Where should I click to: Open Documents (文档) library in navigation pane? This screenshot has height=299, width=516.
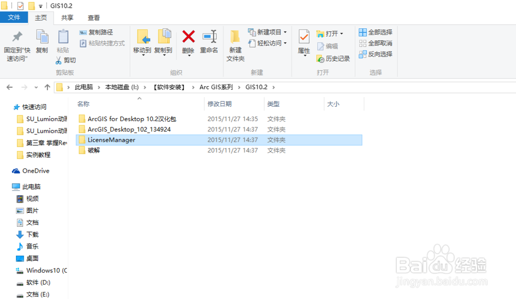tap(28, 223)
